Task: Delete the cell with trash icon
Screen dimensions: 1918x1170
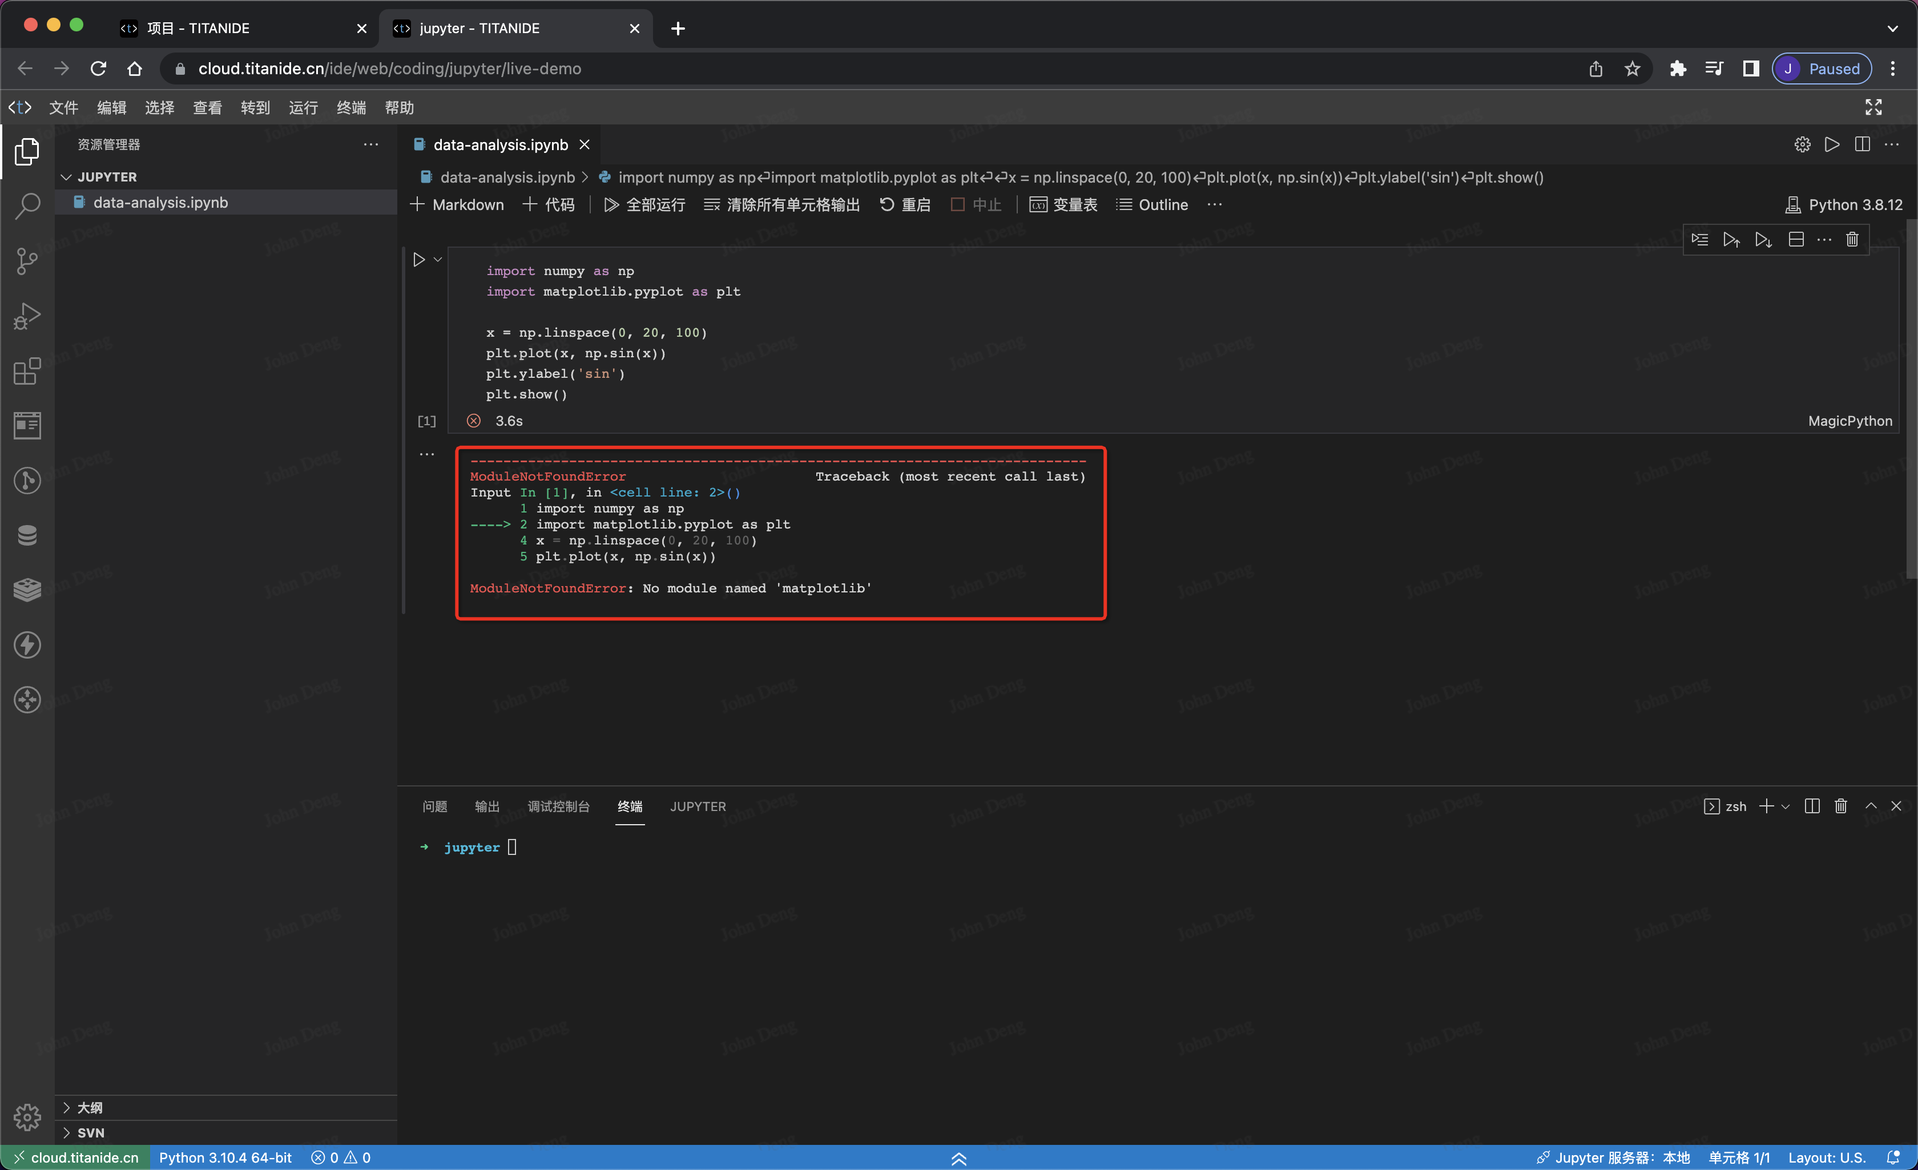Action: (1852, 240)
